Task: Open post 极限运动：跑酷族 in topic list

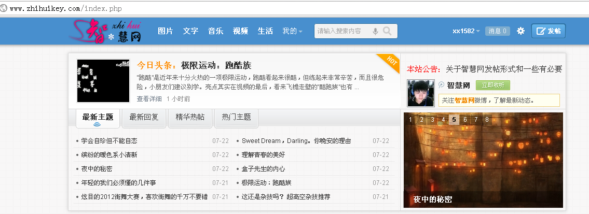Action: pos(267,183)
